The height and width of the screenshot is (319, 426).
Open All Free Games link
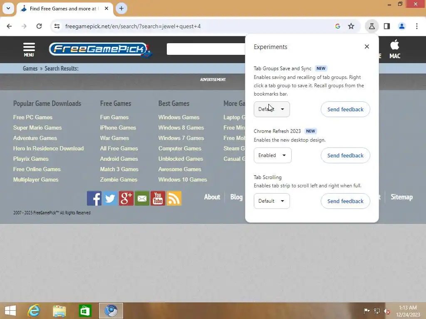(x=119, y=148)
